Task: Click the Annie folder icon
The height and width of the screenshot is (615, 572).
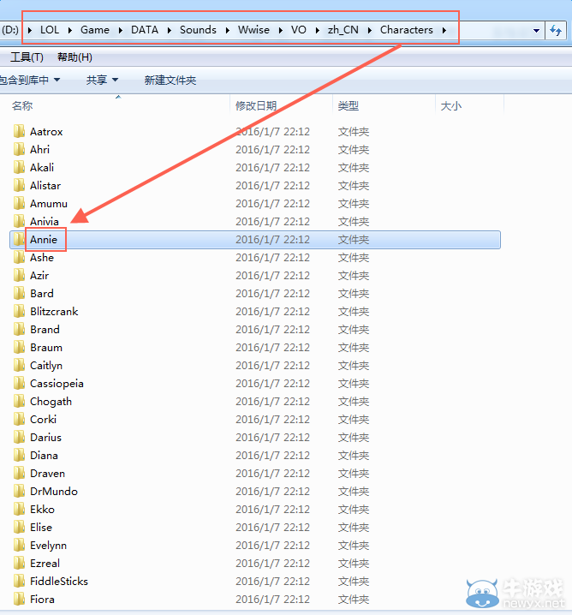Action: click(x=19, y=240)
